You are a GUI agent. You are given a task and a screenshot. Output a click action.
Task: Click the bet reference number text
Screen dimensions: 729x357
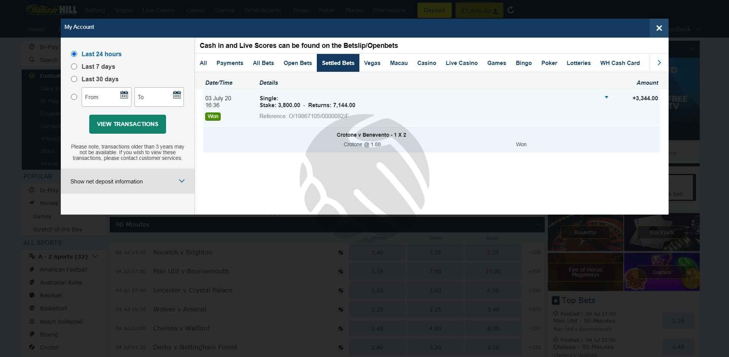click(x=304, y=116)
